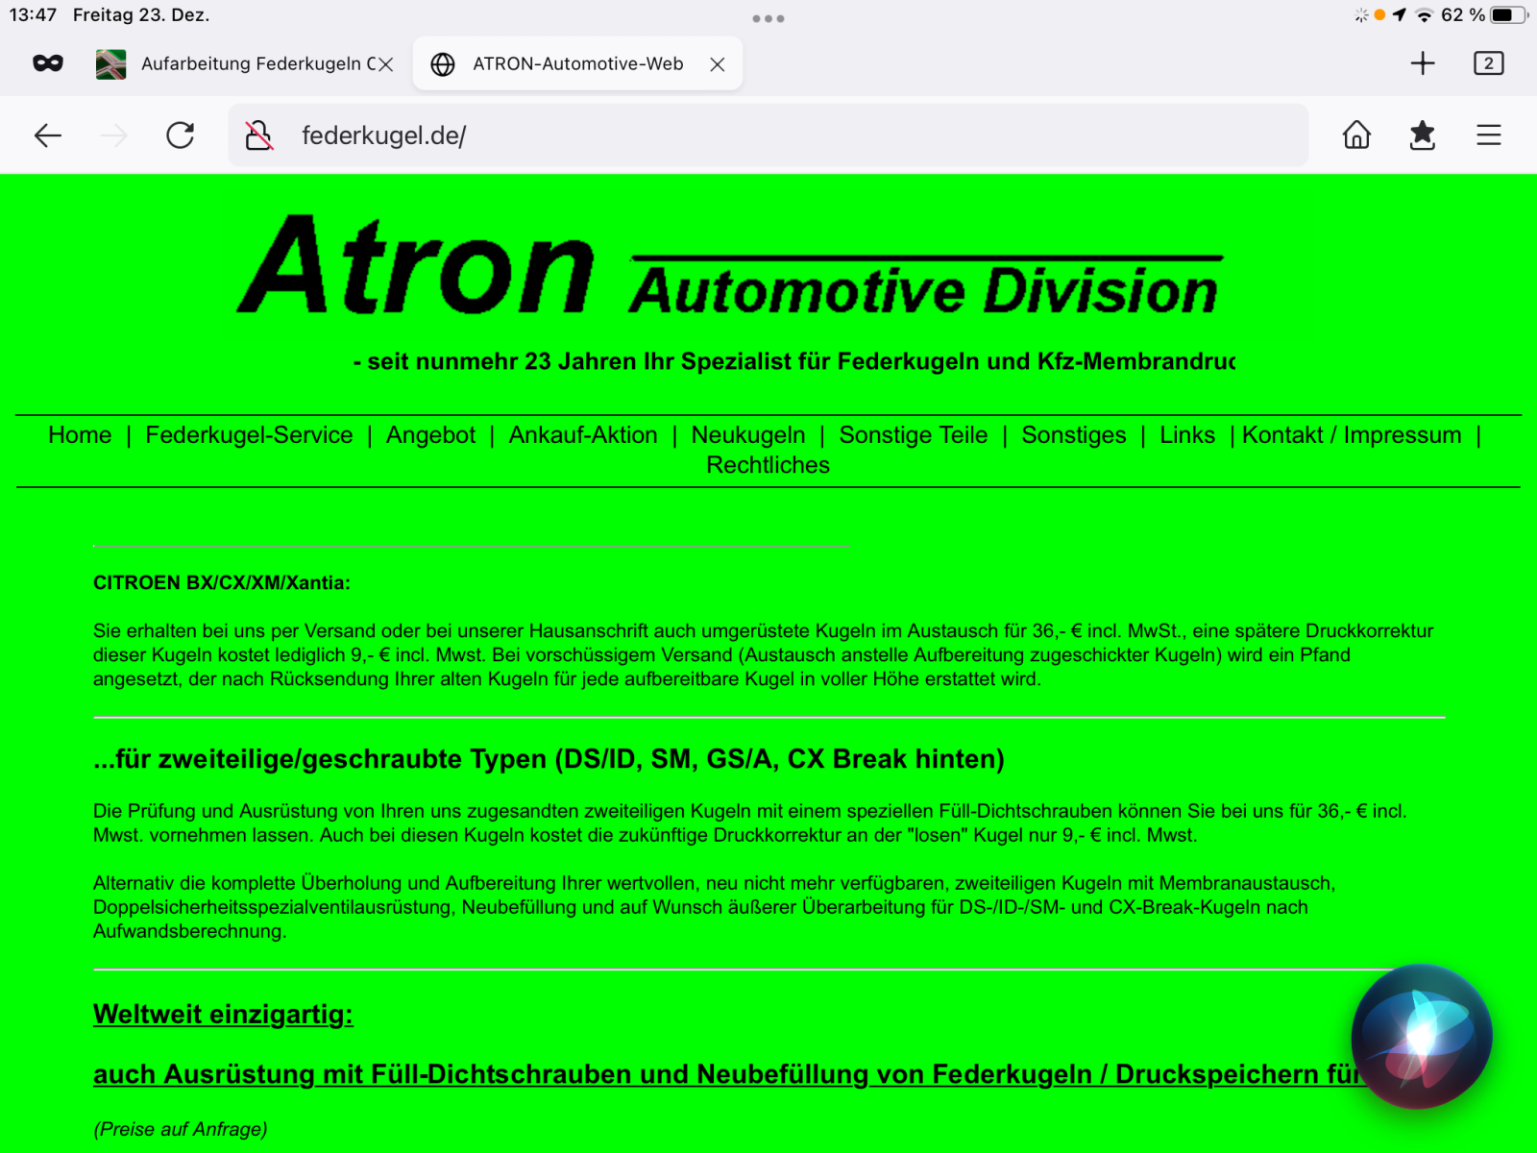This screenshot has width=1537, height=1153.
Task: Tap the three-dot multitasking indicator
Action: click(768, 18)
